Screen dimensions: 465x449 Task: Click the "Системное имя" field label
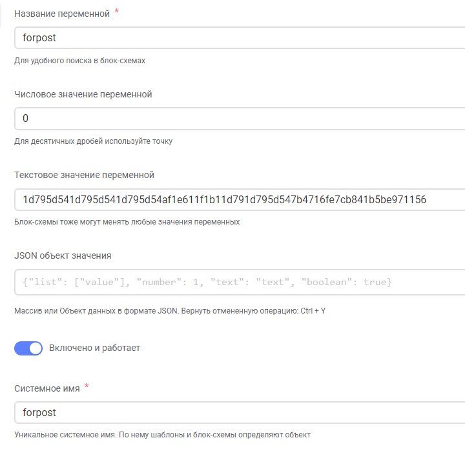point(47,388)
